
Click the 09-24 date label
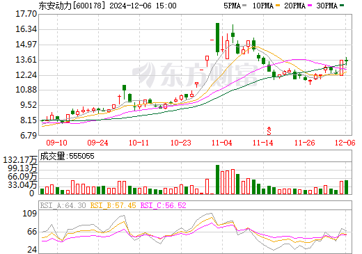(97, 143)
